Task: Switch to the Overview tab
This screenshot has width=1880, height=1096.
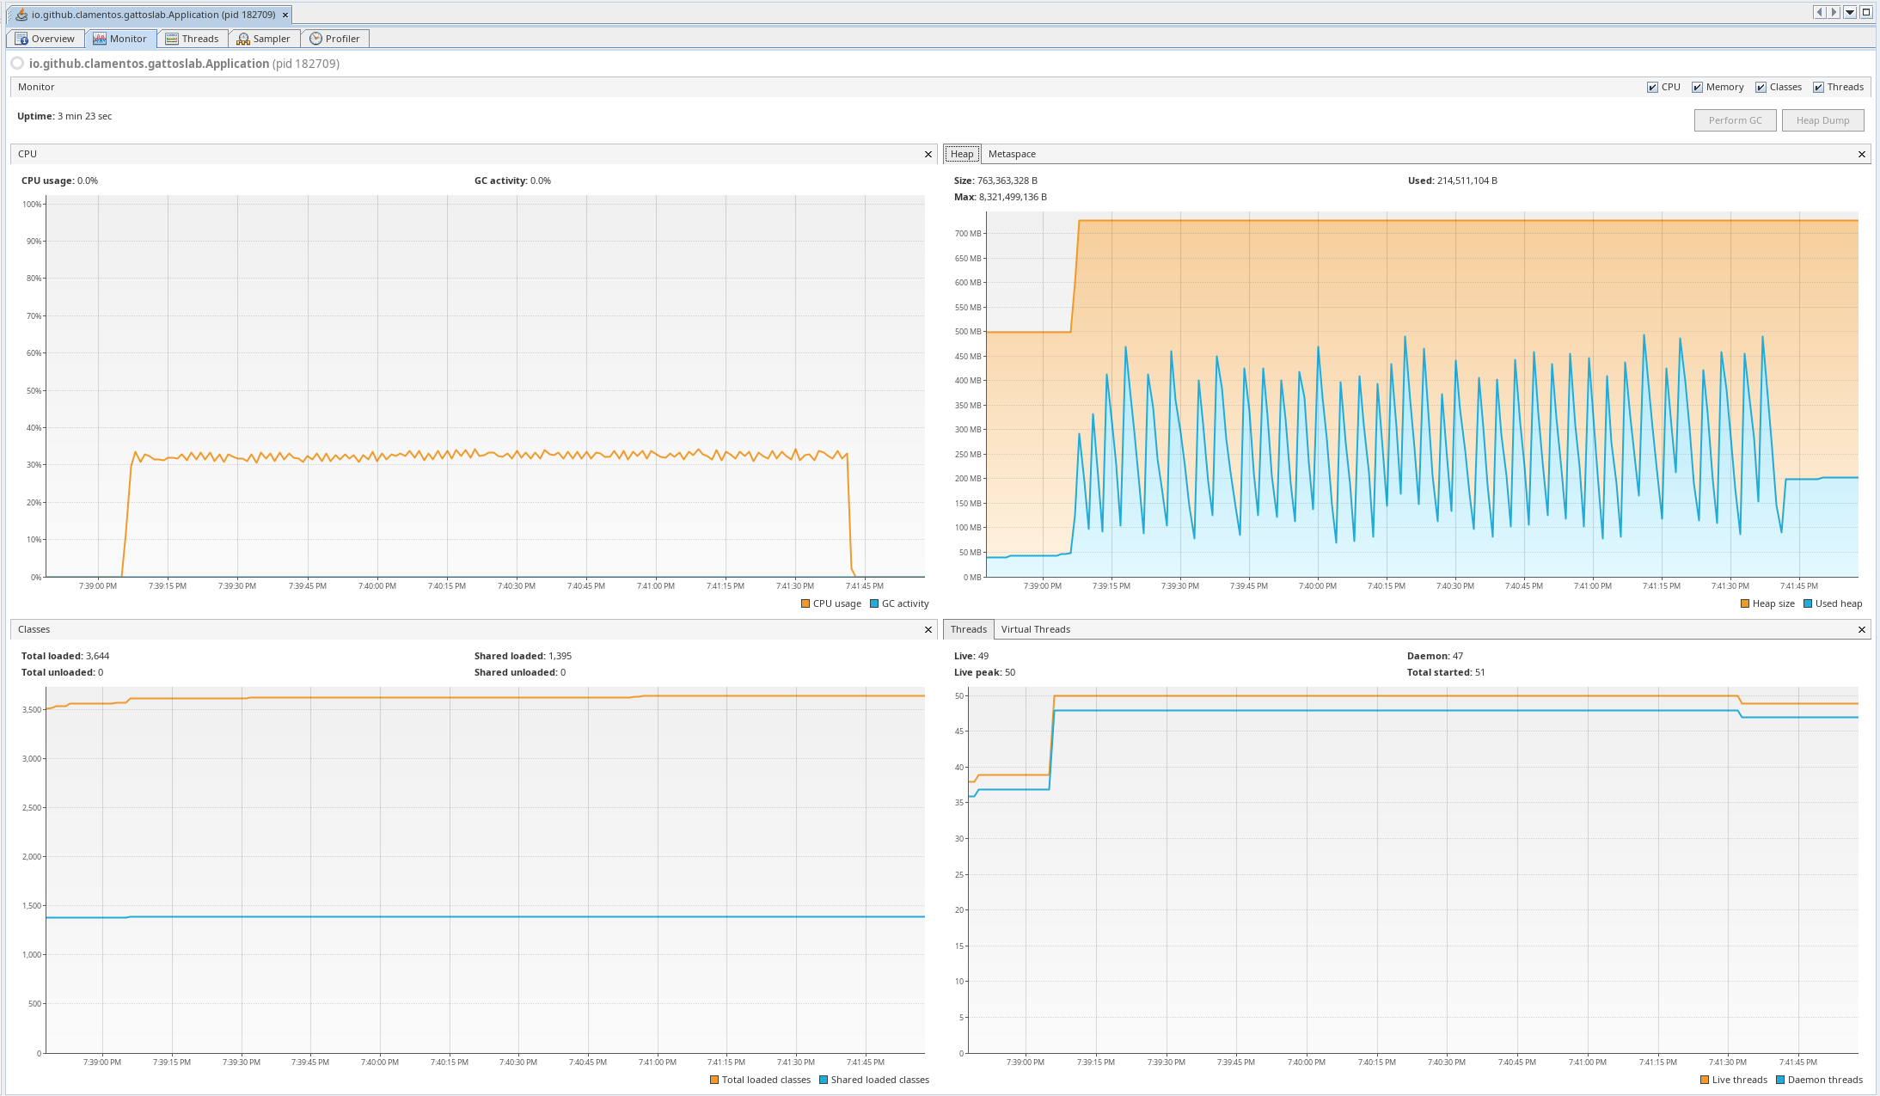Action: point(46,39)
